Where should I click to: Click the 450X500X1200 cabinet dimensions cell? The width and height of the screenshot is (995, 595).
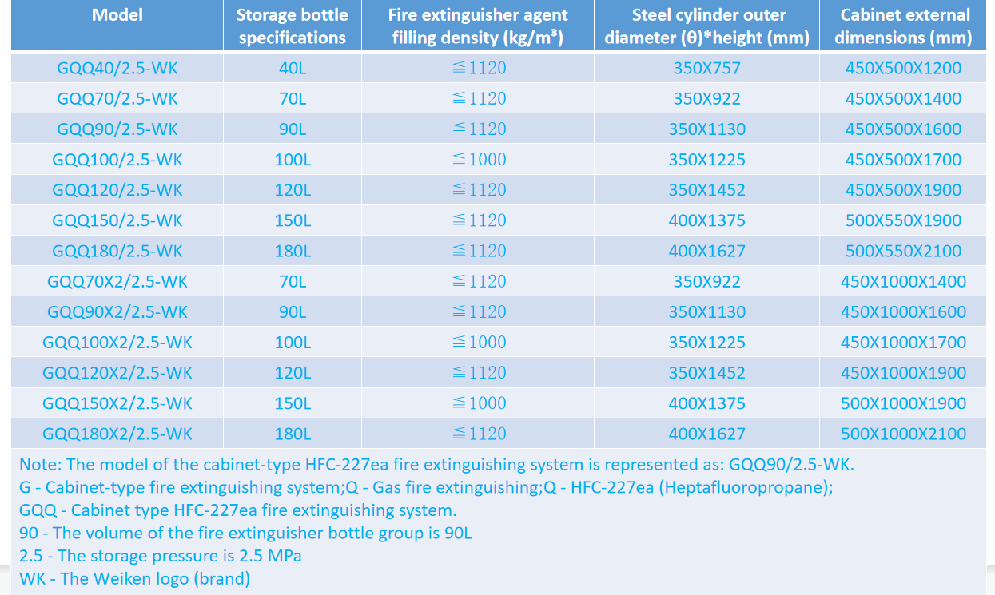point(903,69)
